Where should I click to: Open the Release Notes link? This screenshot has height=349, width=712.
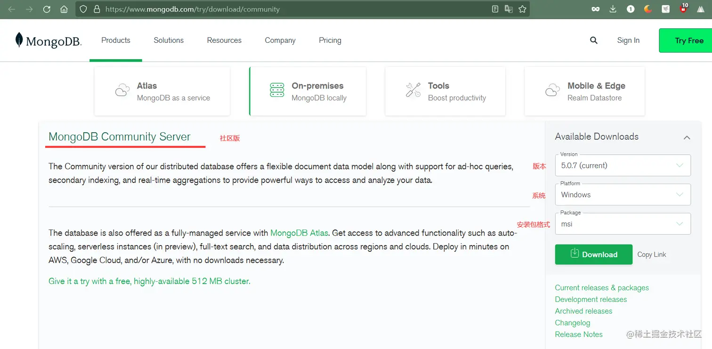click(579, 334)
